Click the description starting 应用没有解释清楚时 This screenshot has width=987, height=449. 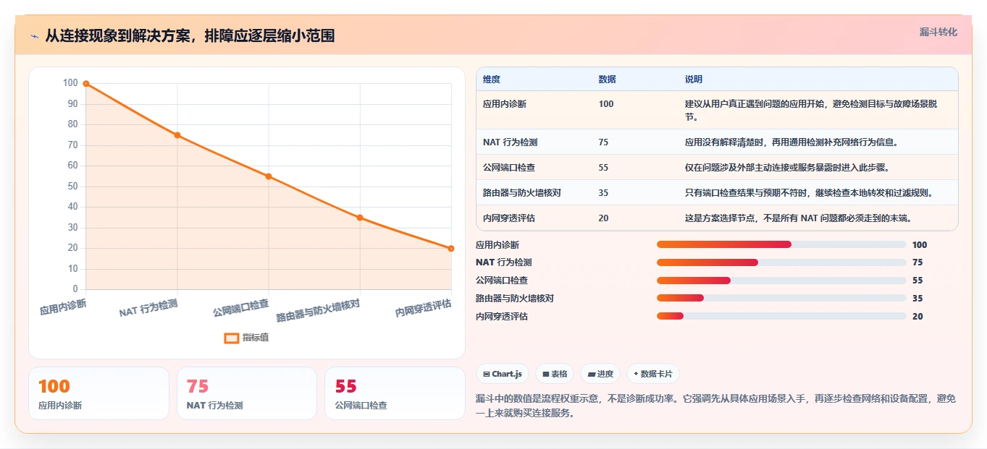793,142
